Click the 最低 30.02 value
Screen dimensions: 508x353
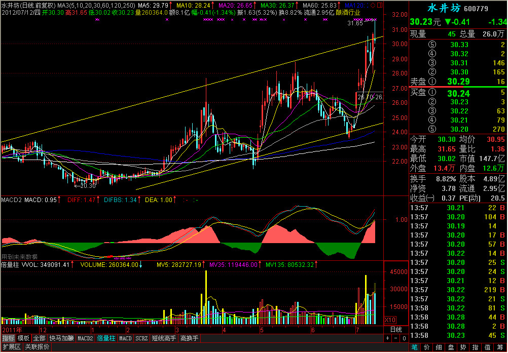pyautogui.click(x=447, y=159)
